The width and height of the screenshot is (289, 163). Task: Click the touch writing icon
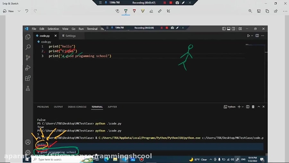click(118, 11)
